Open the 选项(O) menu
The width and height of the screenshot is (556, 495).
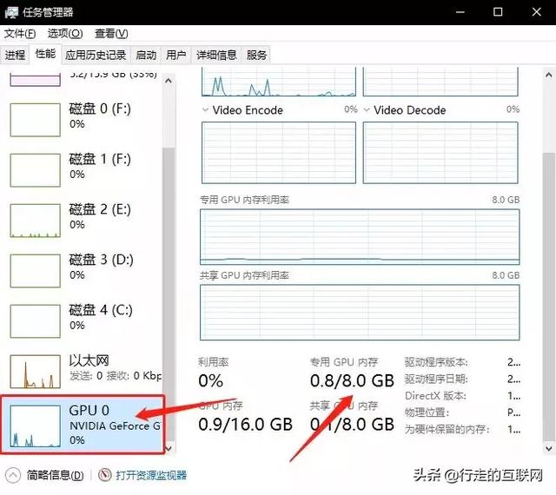pyautogui.click(x=65, y=34)
